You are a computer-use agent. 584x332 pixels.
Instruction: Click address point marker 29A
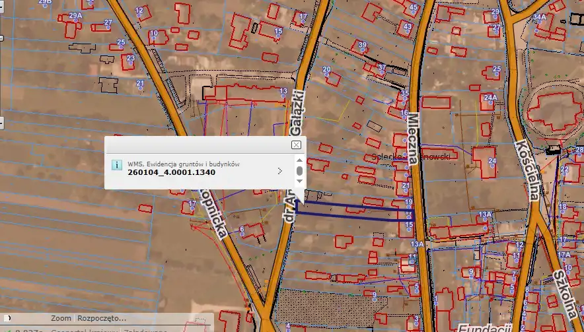(75, 21)
